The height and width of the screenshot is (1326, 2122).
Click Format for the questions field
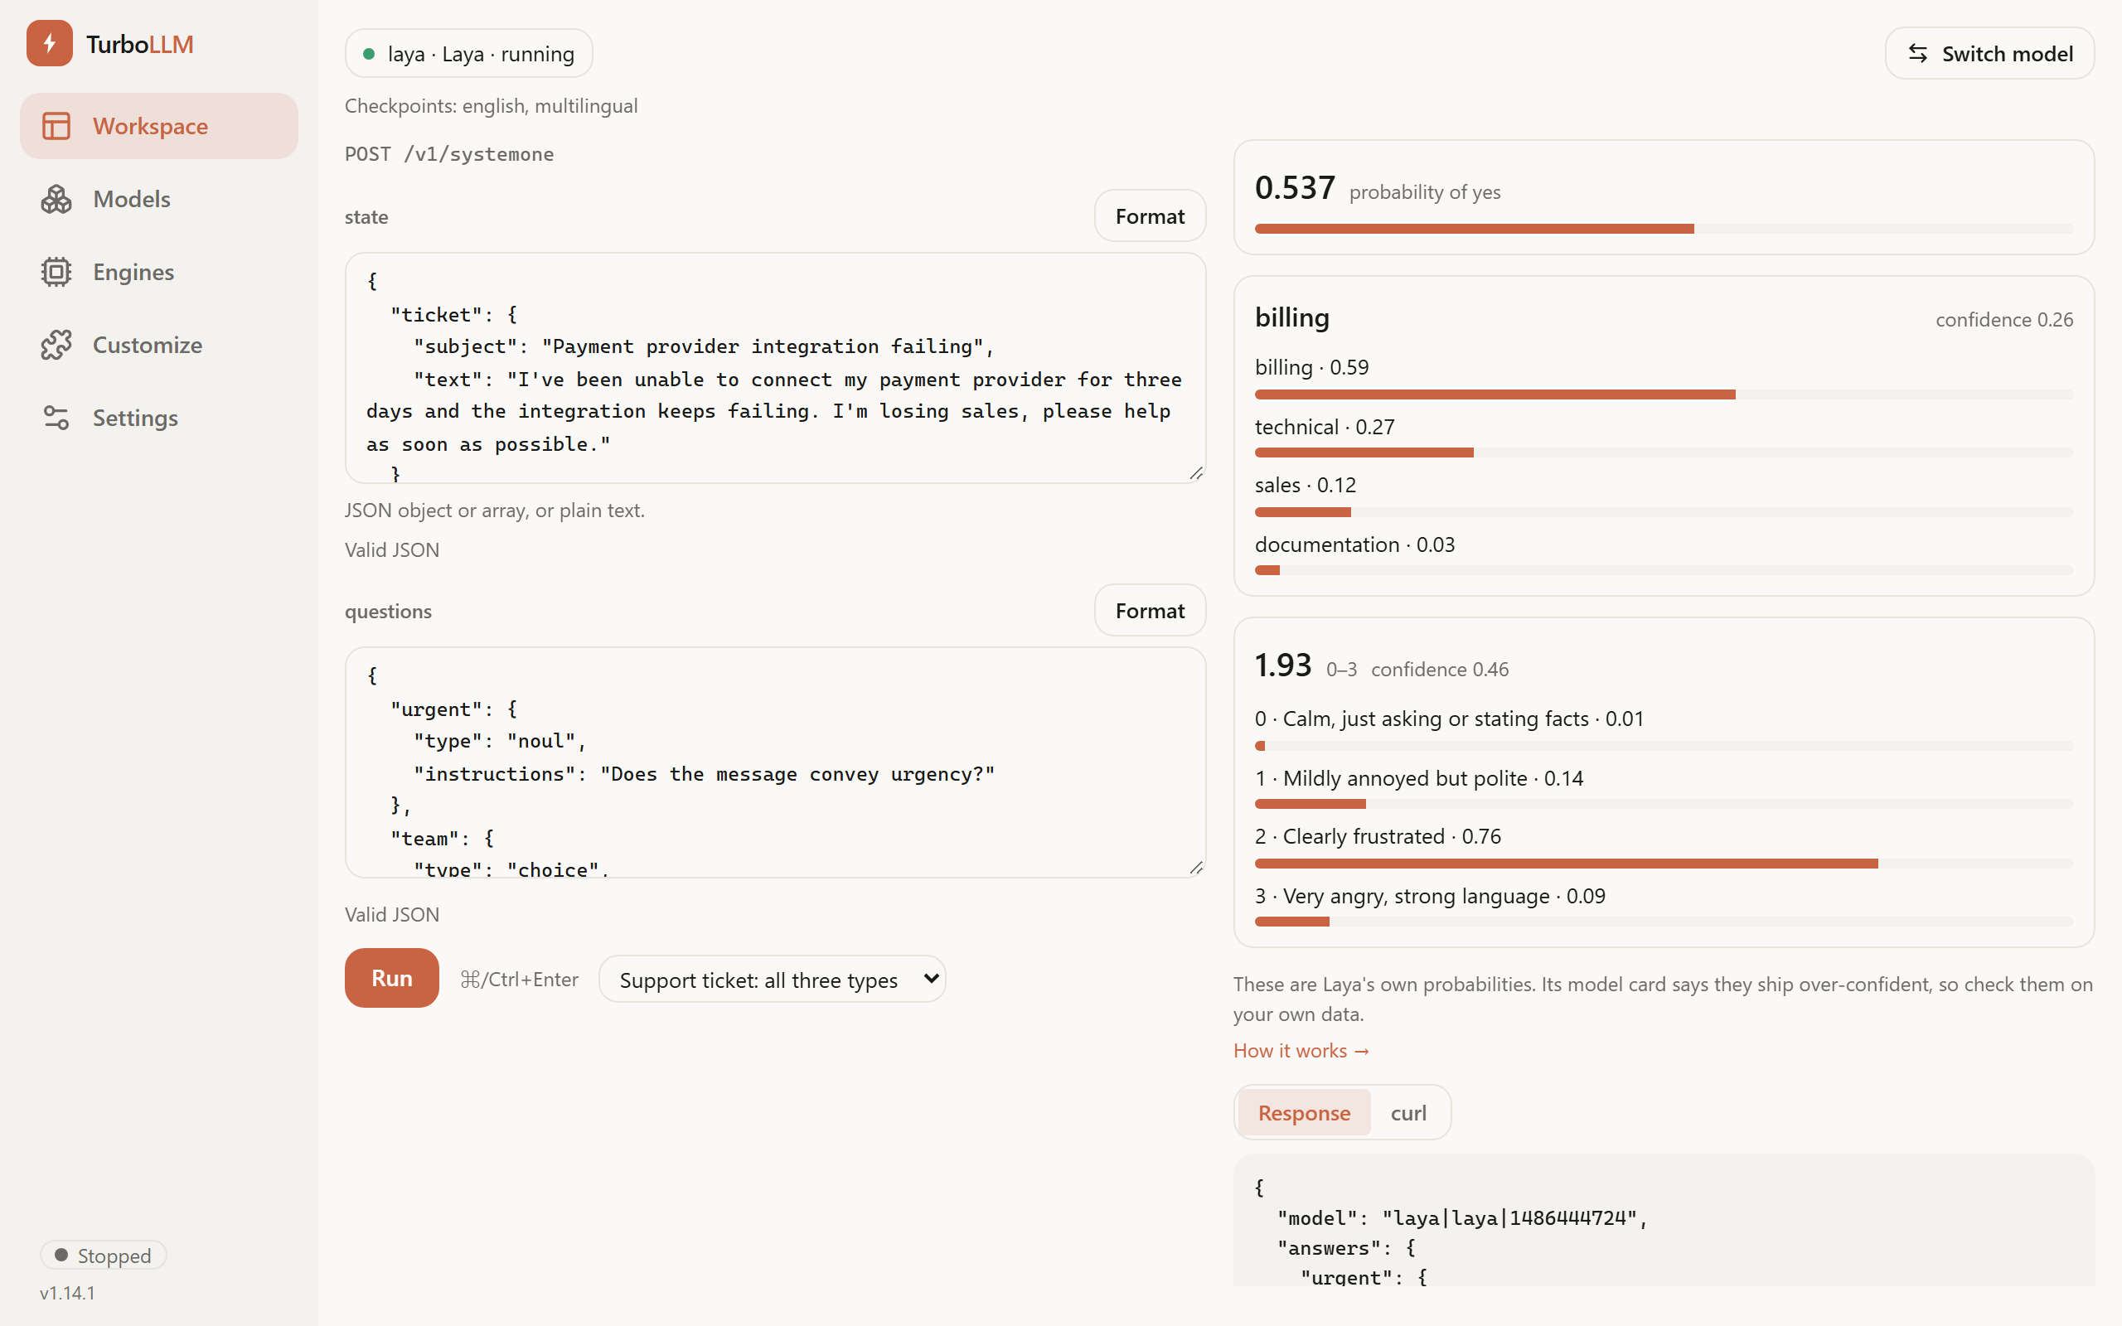[1150, 611]
